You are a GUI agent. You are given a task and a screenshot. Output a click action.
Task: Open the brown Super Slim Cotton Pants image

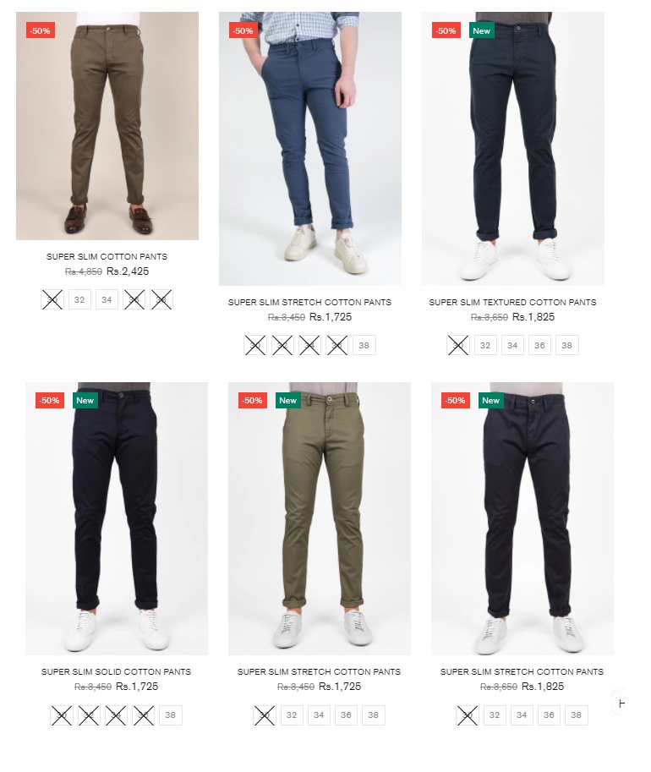click(107, 126)
